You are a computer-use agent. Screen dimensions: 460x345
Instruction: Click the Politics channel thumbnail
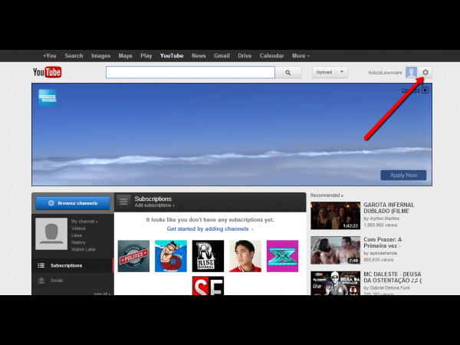coord(133,256)
